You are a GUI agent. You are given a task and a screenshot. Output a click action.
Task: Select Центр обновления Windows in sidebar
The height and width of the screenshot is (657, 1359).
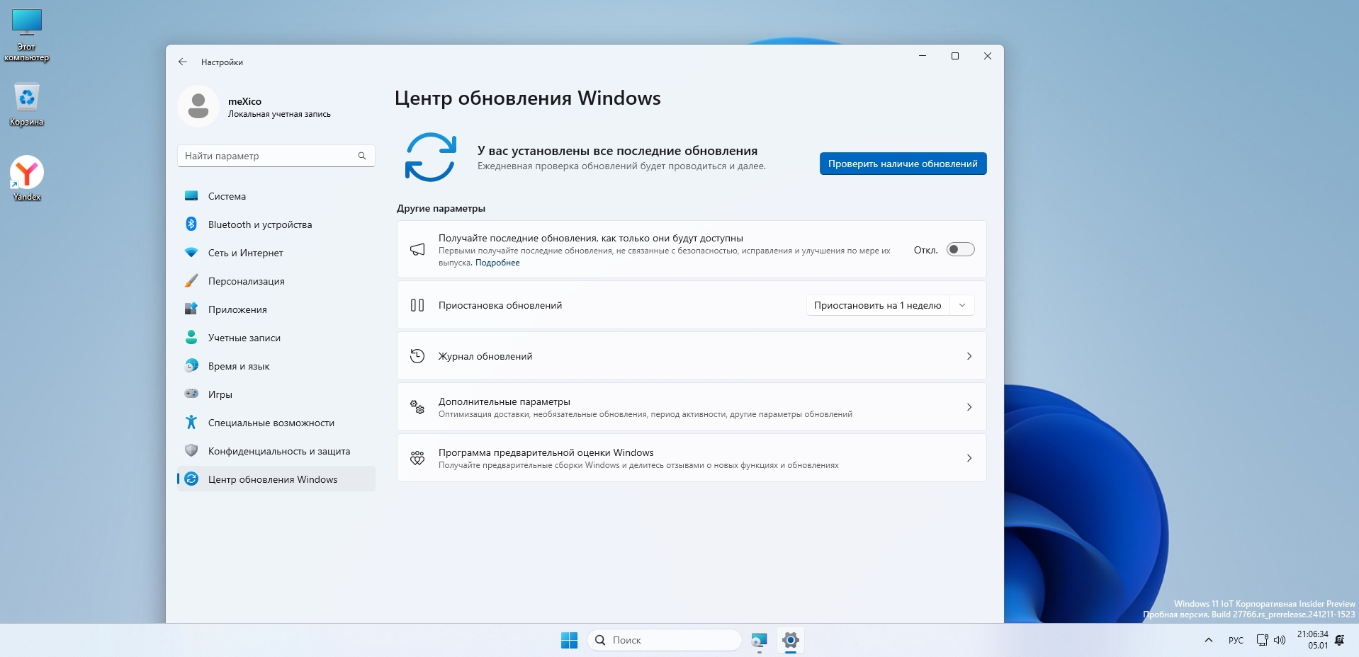point(276,479)
